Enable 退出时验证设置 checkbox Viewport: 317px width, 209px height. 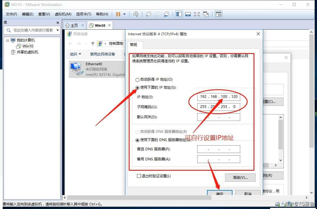tap(139, 176)
